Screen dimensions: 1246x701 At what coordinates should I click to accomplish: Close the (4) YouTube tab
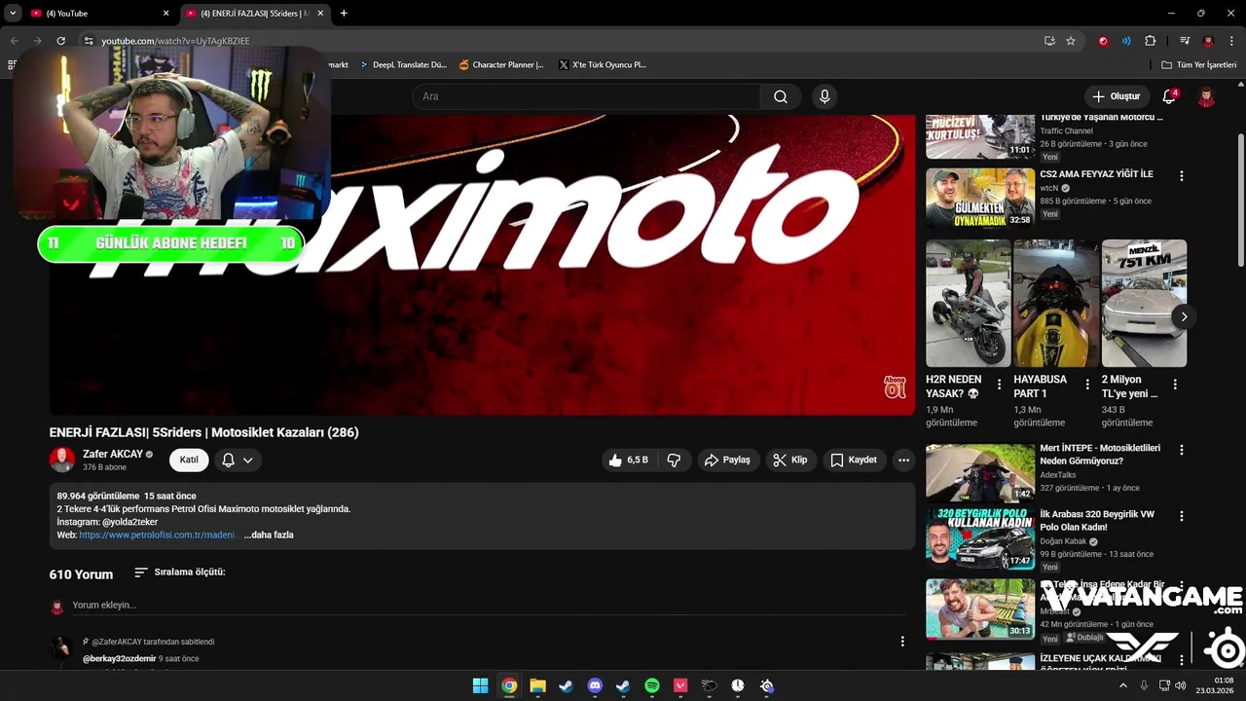point(165,13)
